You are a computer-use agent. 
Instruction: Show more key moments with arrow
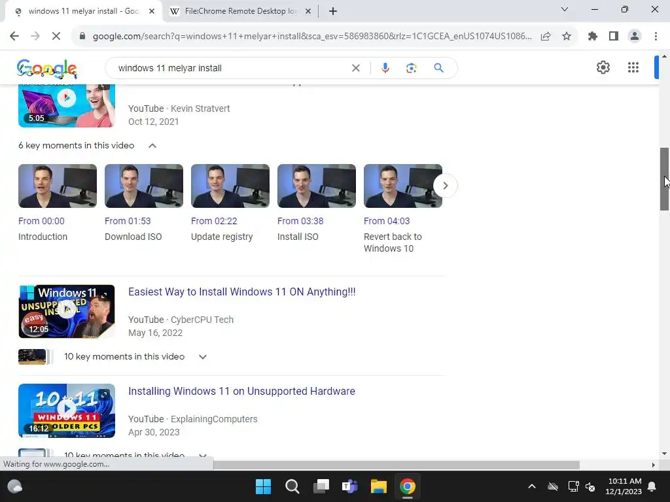pyautogui.click(x=445, y=186)
